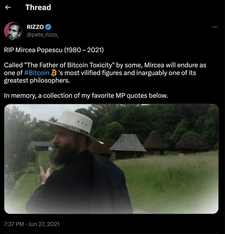Select the line 'RIP Mircea Popescu (1980 – 2021)'
The height and width of the screenshot is (234, 225).
(54, 50)
